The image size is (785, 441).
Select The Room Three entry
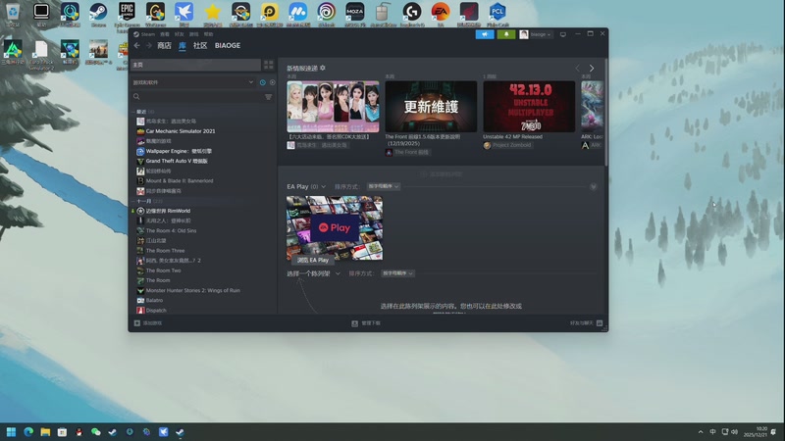point(165,251)
